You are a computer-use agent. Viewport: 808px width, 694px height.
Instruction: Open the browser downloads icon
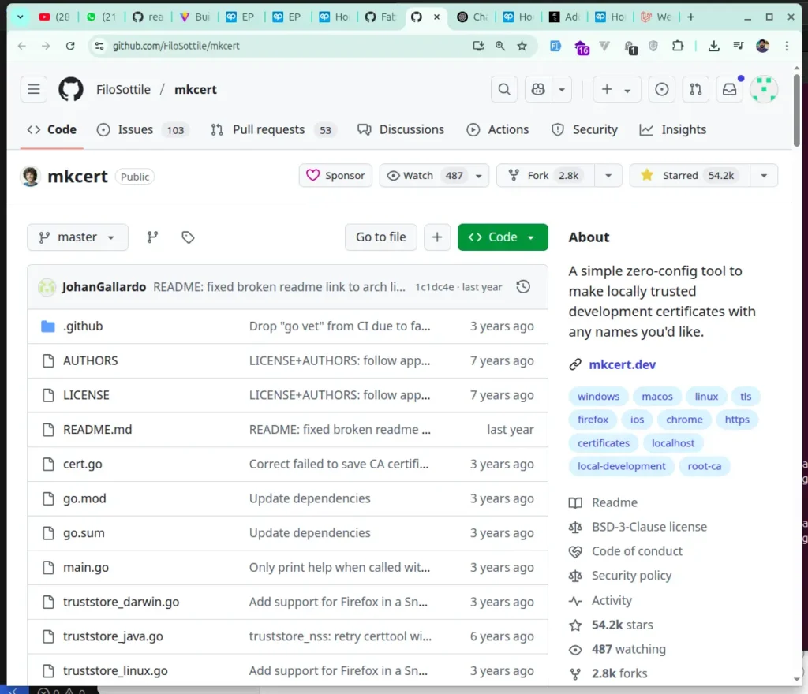(713, 46)
